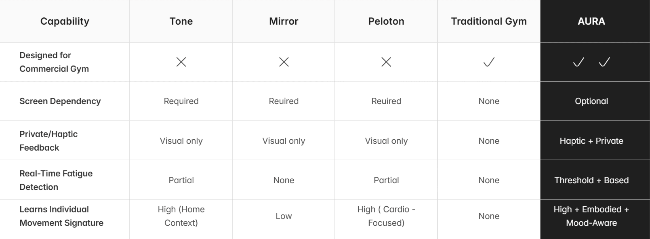Click Required in the Tone column
Screen dimensions: 650x239
181,101
